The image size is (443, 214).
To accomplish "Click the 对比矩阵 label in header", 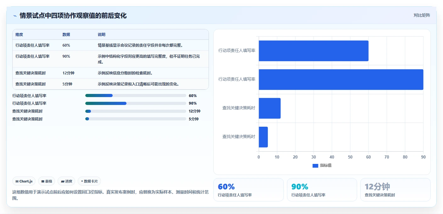I will click(422, 15).
